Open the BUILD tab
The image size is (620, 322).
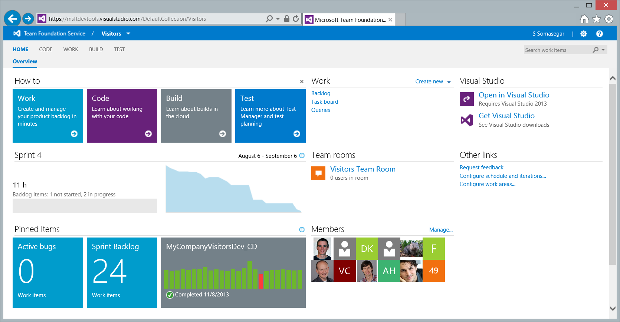point(96,49)
